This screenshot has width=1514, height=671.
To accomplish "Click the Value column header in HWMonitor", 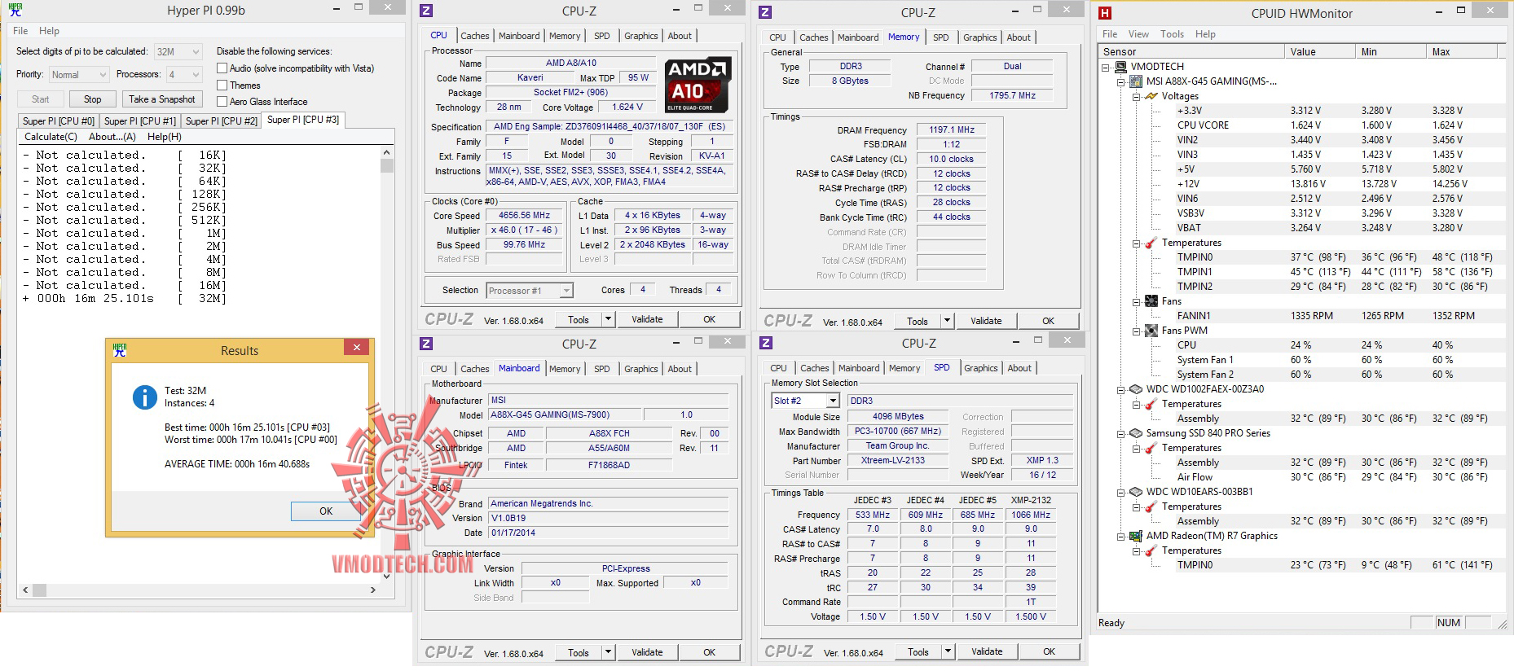I will point(1320,51).
